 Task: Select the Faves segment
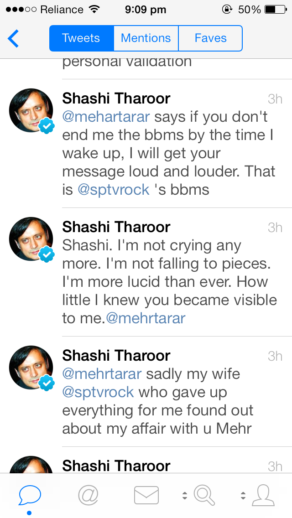(x=210, y=38)
